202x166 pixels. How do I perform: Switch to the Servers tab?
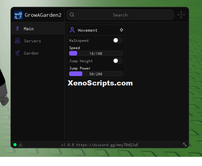(x=38, y=41)
